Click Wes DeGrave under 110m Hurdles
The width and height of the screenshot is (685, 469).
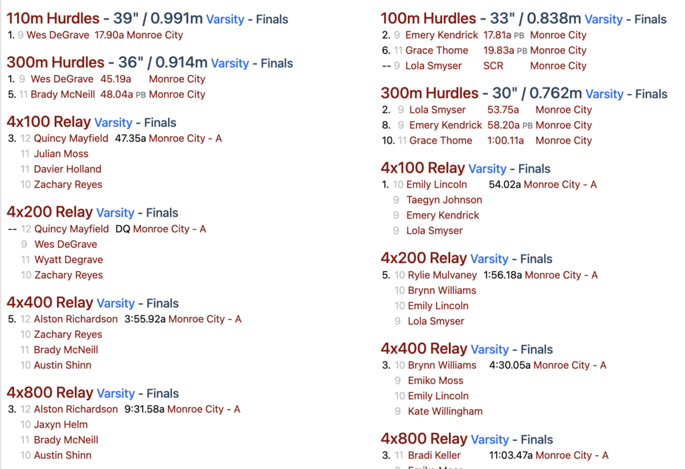coord(58,35)
